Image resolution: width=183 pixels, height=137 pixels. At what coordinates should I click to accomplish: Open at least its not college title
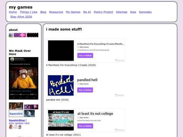pyautogui.click(x=95, y=114)
